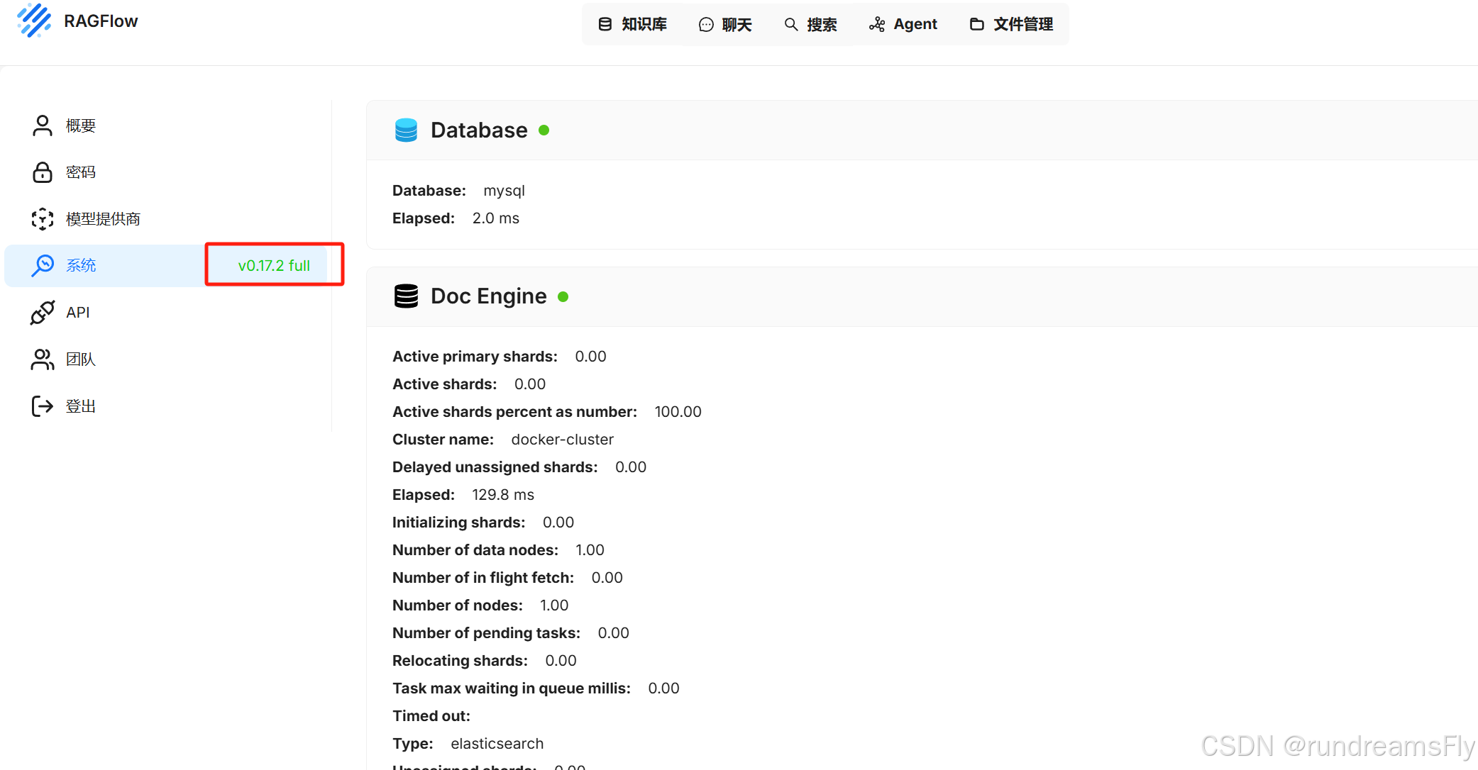Click the 概要 profile person icon
The image size is (1478, 770).
43,125
